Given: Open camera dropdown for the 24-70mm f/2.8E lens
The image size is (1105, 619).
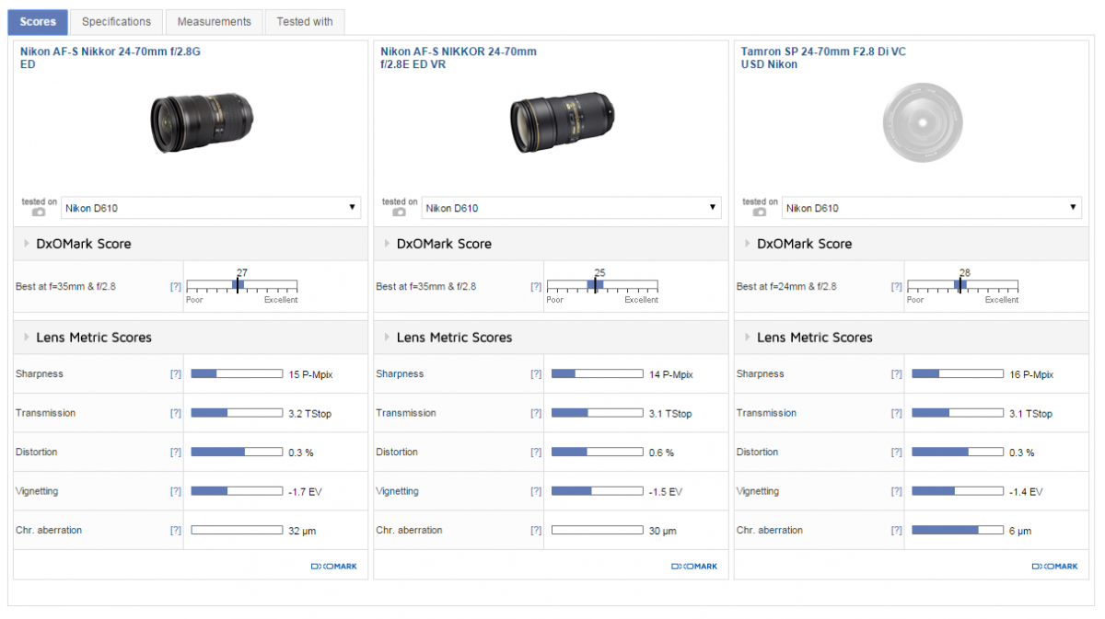Looking at the screenshot, I should [571, 208].
